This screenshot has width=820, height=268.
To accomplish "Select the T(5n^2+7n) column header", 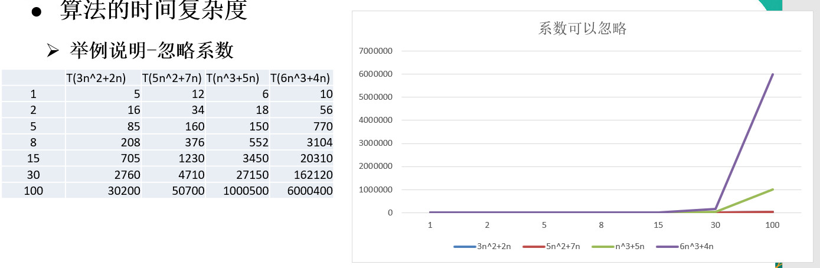I will point(172,78).
